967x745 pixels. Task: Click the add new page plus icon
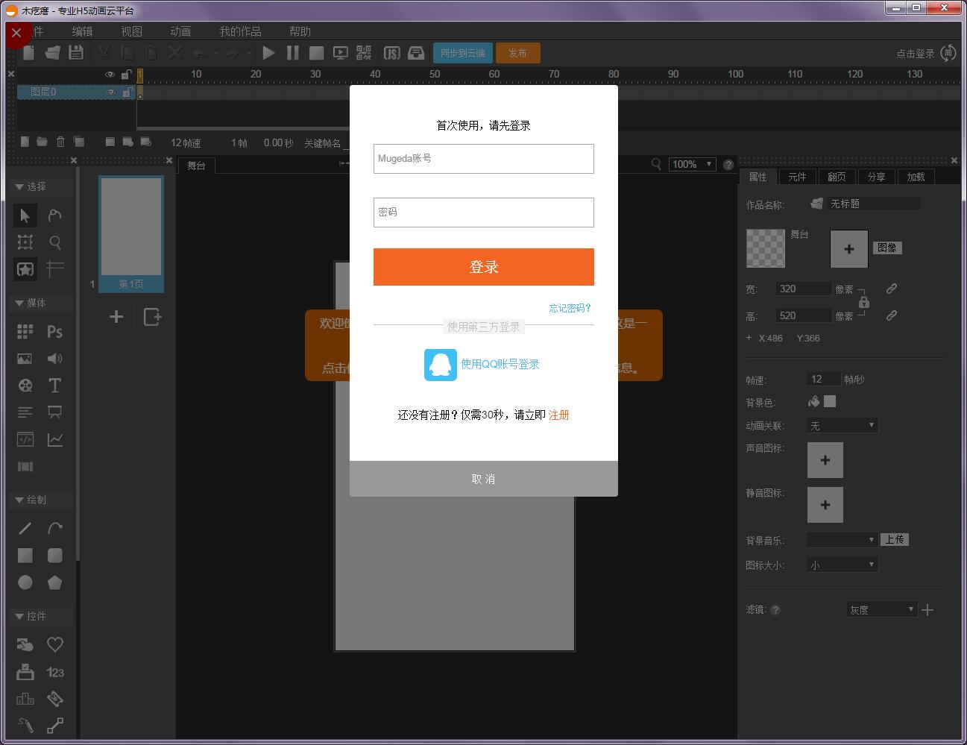click(116, 317)
